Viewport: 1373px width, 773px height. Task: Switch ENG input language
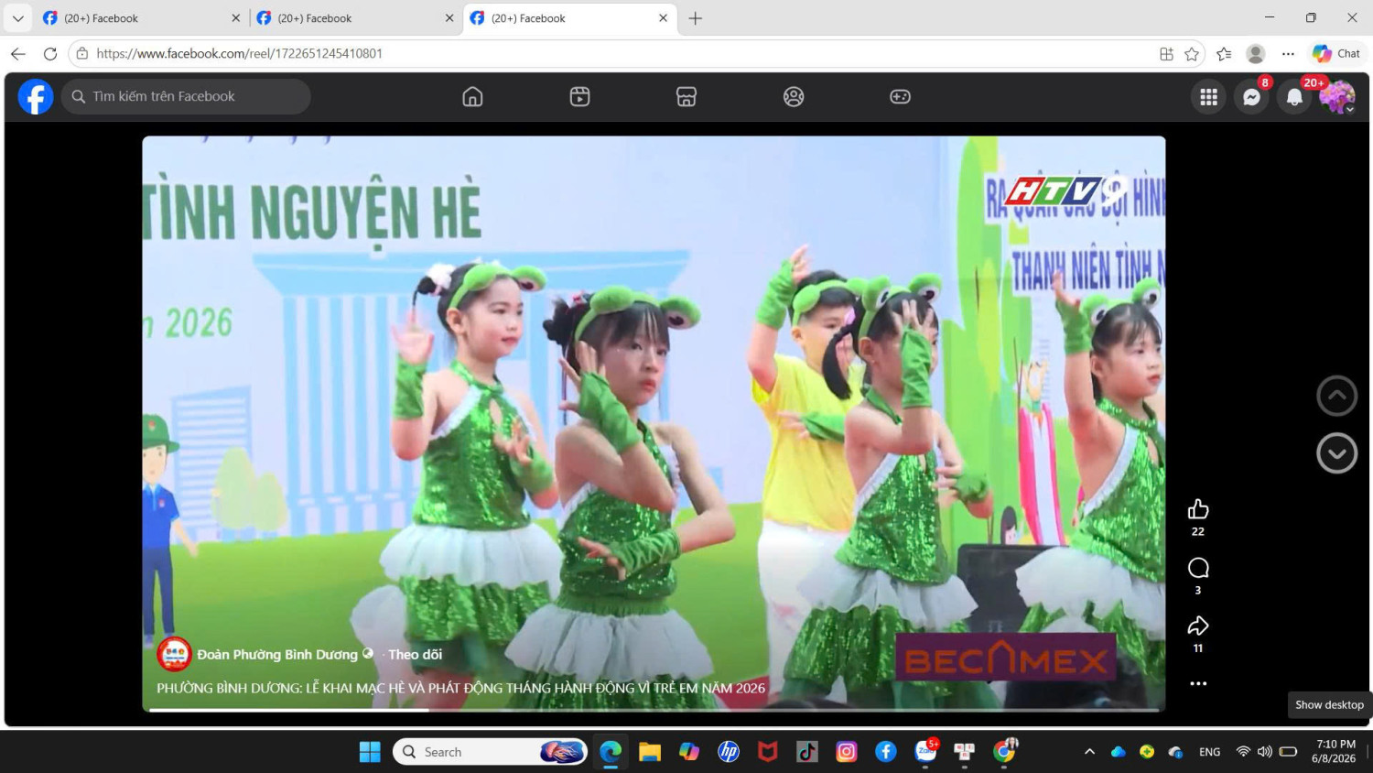tap(1209, 752)
